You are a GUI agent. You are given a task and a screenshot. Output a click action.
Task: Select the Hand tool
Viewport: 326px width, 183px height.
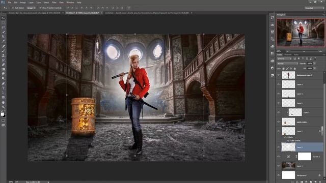tap(3, 103)
